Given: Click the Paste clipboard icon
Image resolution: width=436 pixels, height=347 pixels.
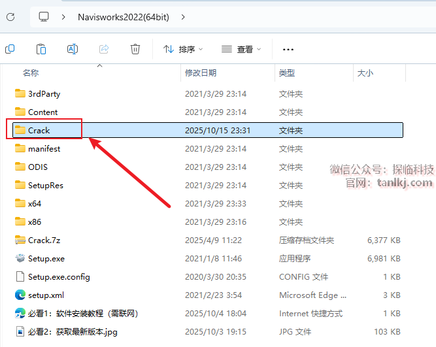Looking at the screenshot, I should 41,49.
